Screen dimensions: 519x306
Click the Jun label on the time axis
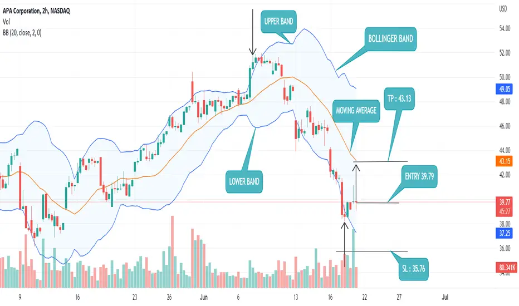[204, 297]
